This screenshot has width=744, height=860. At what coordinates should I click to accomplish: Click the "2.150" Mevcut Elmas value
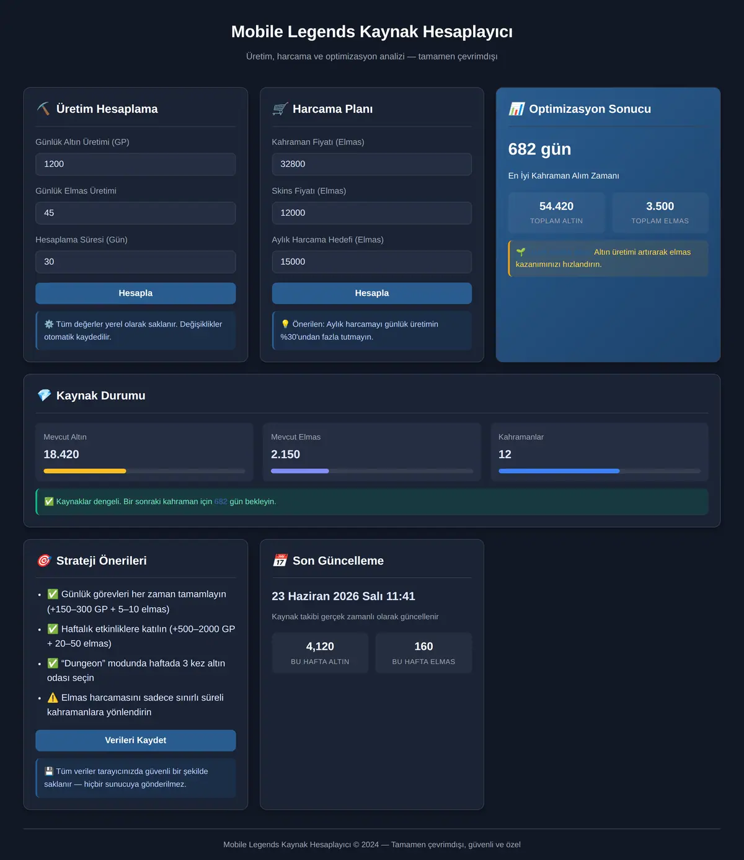(285, 454)
